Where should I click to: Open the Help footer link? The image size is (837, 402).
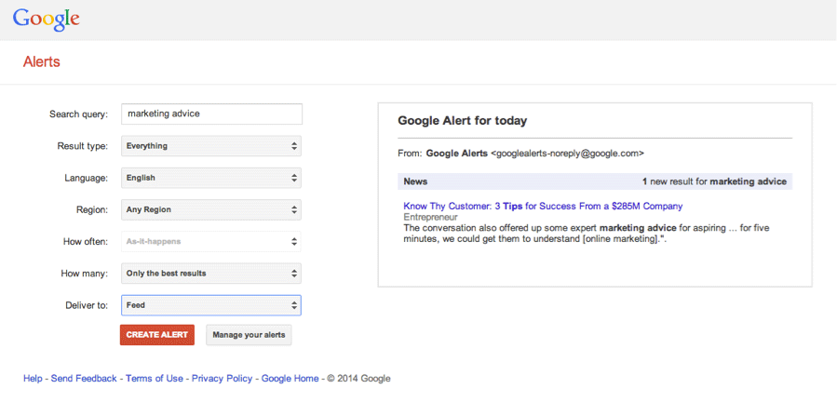(33, 379)
